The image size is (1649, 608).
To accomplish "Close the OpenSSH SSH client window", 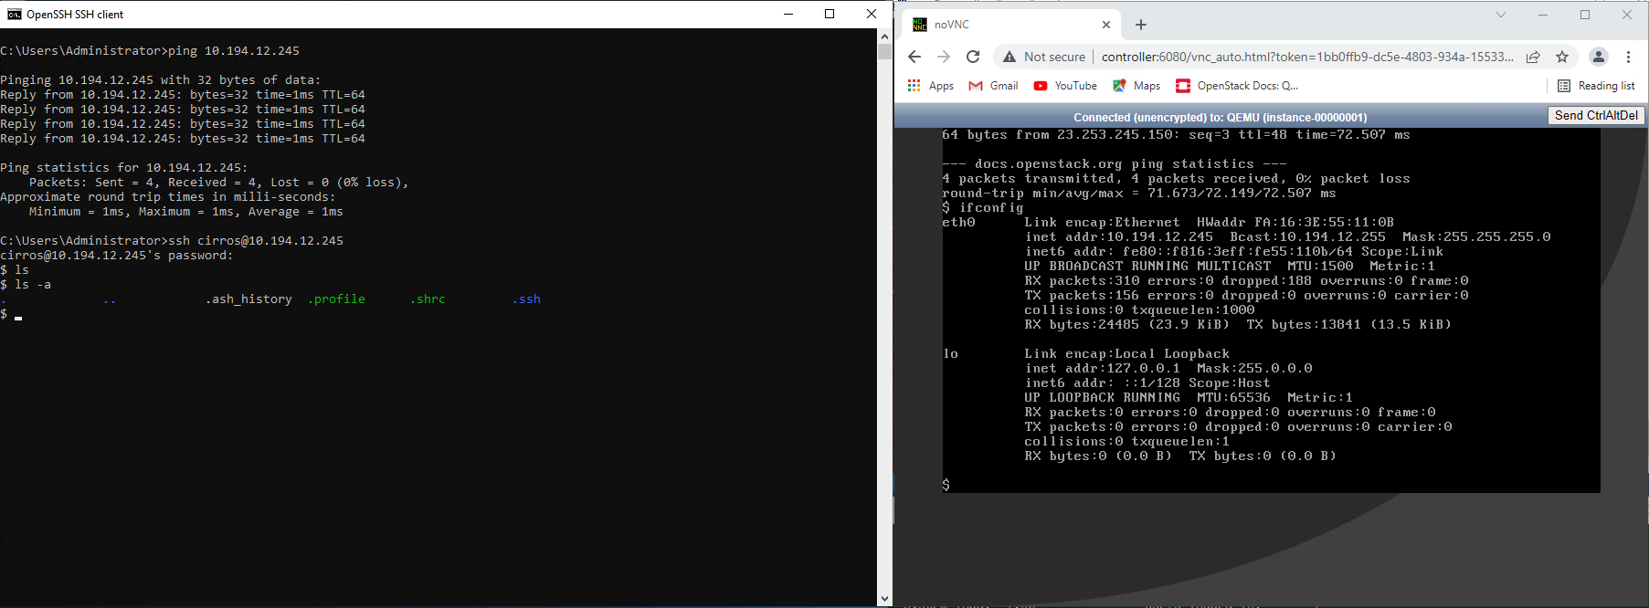I will coord(871,14).
